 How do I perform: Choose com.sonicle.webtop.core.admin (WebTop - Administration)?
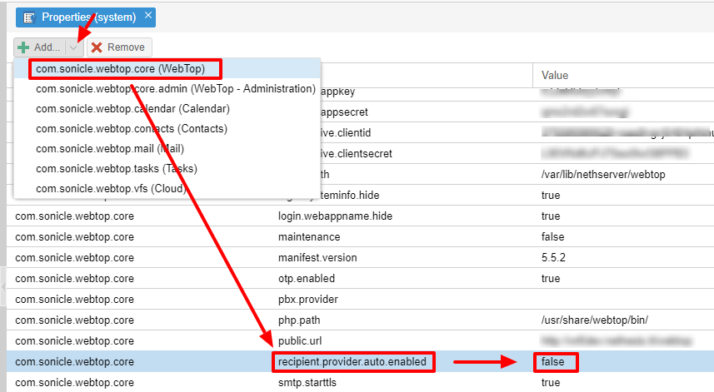point(167,89)
